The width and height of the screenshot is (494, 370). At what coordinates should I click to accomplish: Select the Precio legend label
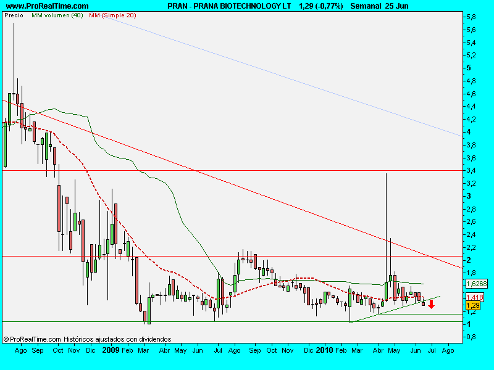[14, 15]
